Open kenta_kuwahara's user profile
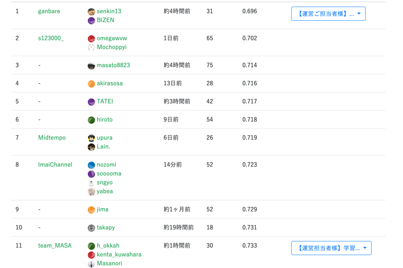 (x=119, y=254)
